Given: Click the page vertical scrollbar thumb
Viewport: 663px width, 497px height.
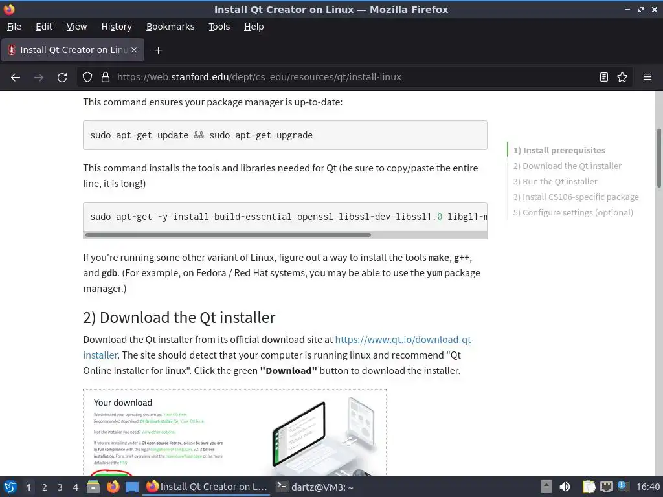Looking at the screenshot, I should click(x=658, y=158).
